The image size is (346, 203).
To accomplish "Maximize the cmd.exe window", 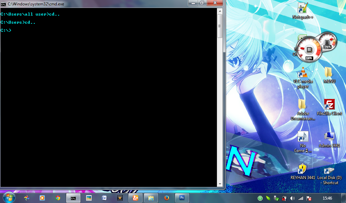I will point(202,3).
